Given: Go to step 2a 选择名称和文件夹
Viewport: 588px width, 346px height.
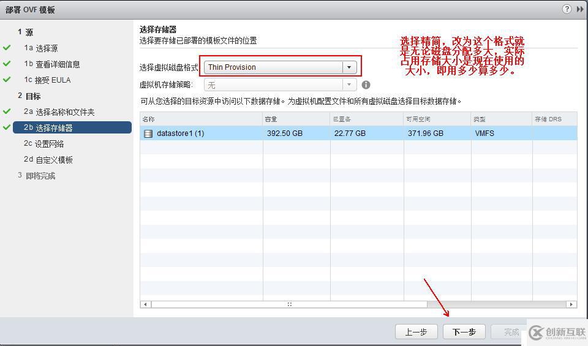Looking at the screenshot, I should tap(59, 111).
